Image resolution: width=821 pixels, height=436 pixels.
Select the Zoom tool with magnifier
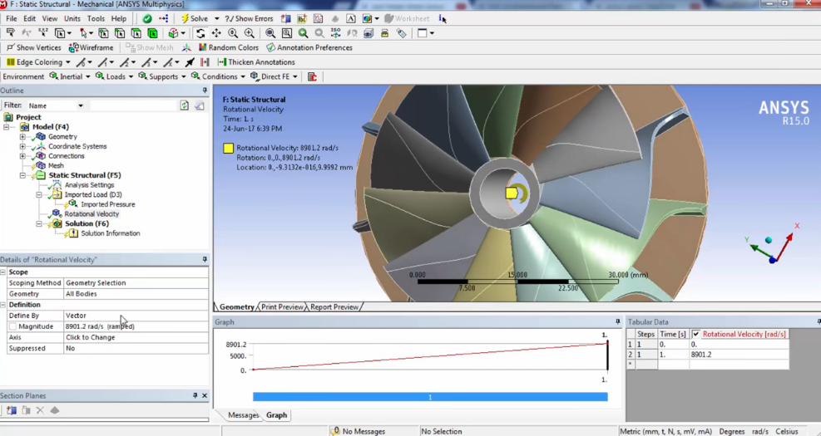[x=233, y=33]
